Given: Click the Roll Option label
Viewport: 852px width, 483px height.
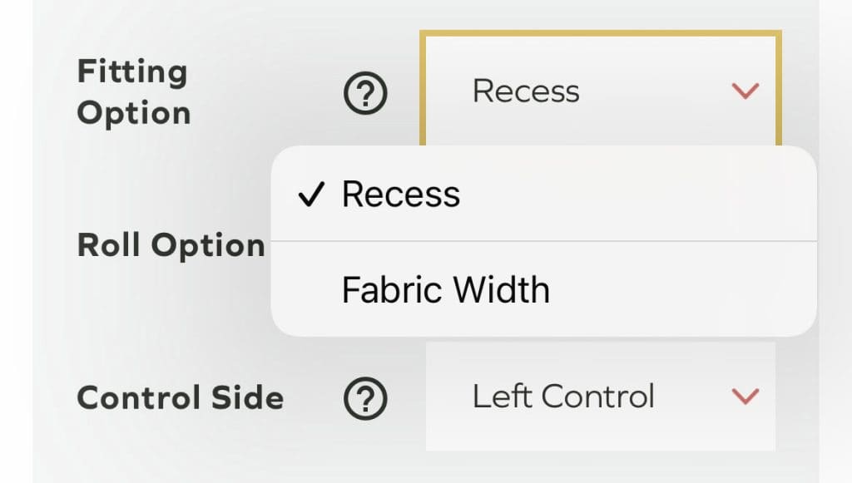Looking at the screenshot, I should 171,245.
